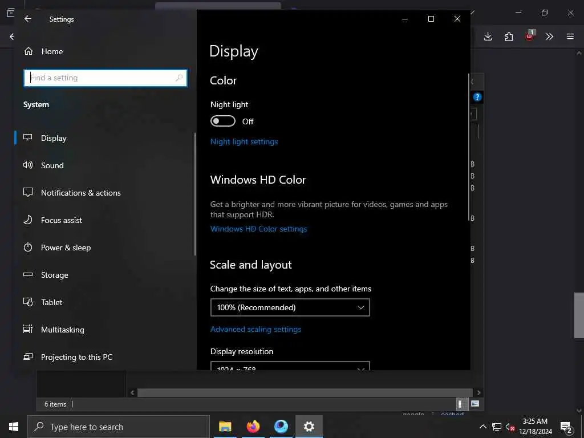
Task: Open File Explorer from taskbar
Action: tap(225, 427)
